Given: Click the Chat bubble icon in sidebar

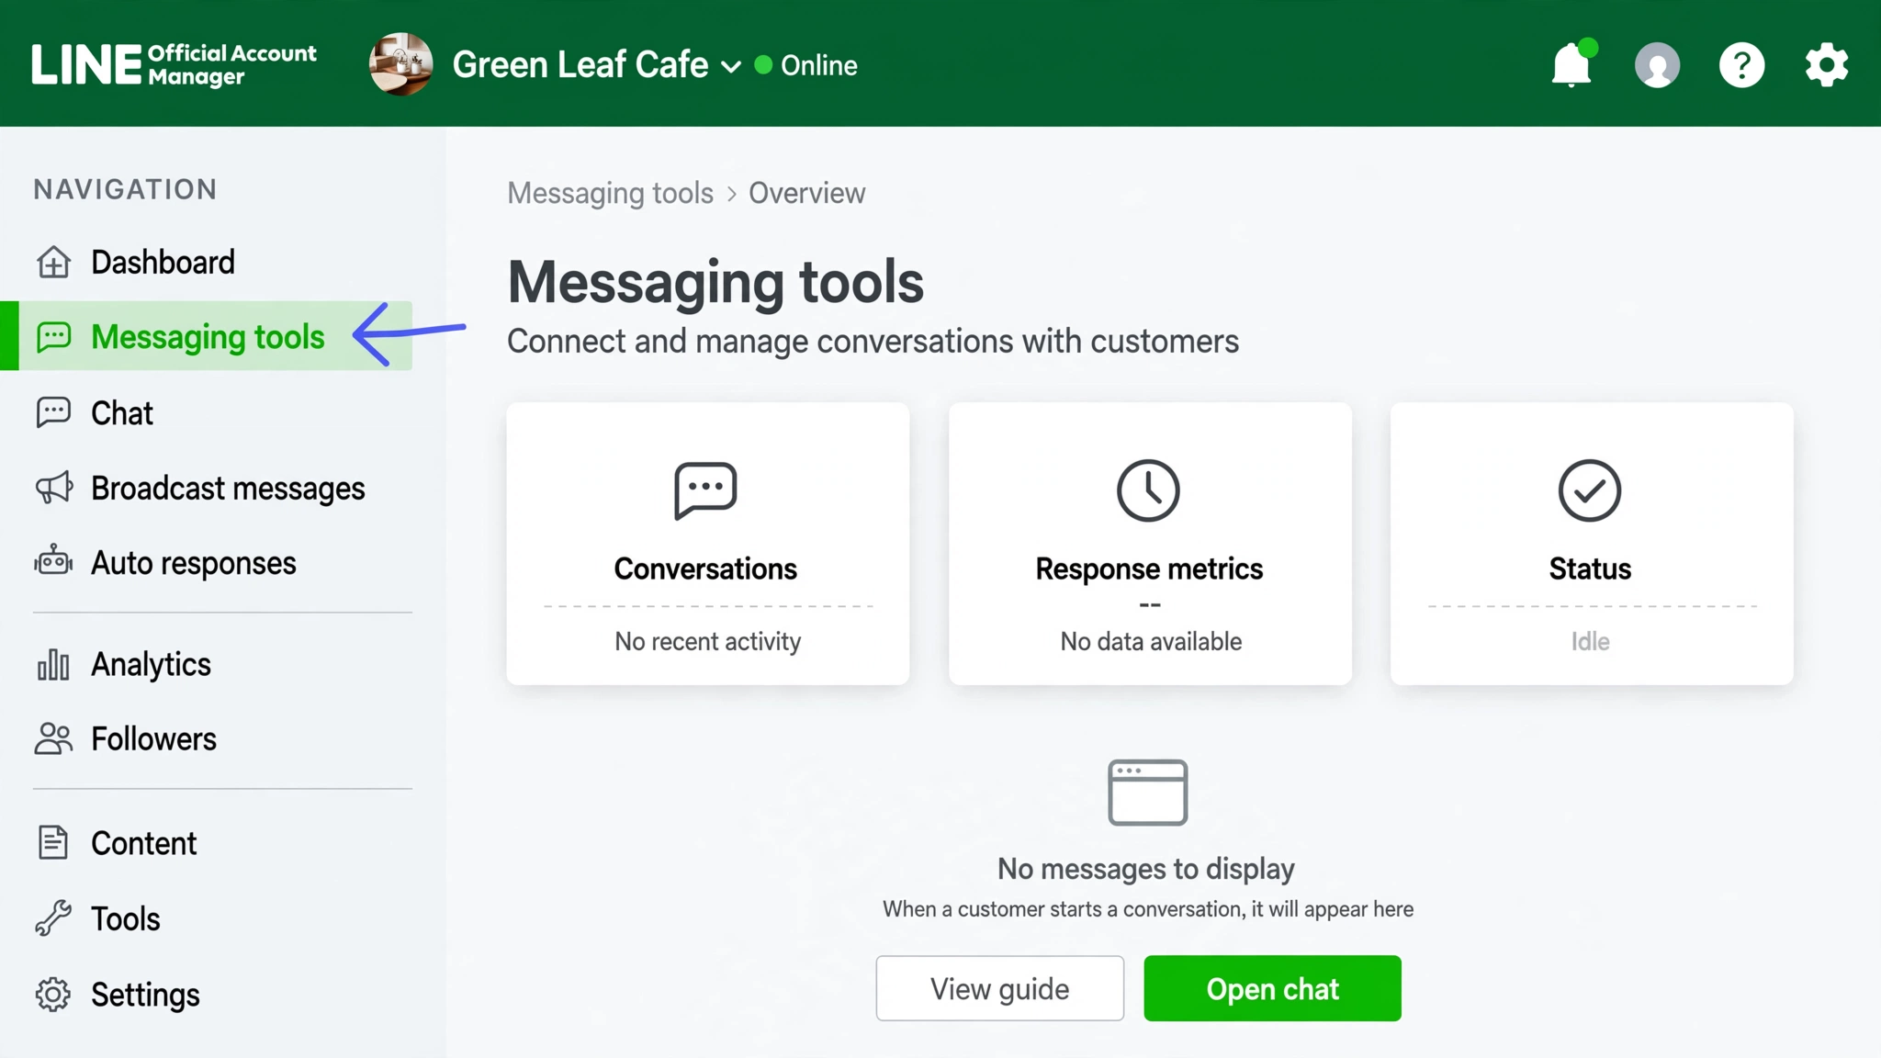Looking at the screenshot, I should (x=53, y=412).
